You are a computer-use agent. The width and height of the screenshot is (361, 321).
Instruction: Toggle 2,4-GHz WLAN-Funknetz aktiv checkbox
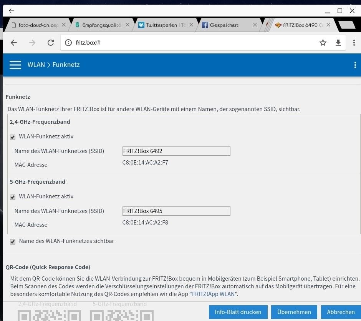click(x=13, y=137)
